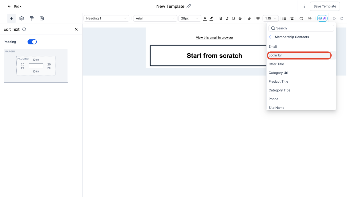Click the paint roller appearance icon
Screen dimensions: 347x197
pos(32,18)
